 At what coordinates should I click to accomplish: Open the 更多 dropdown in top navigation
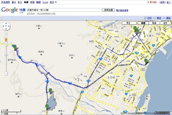click(53, 2)
